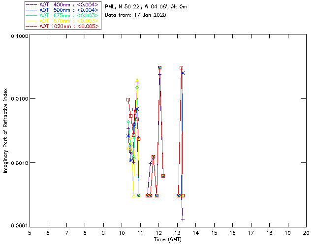Click the x-axis tick label 13

tap(177, 233)
